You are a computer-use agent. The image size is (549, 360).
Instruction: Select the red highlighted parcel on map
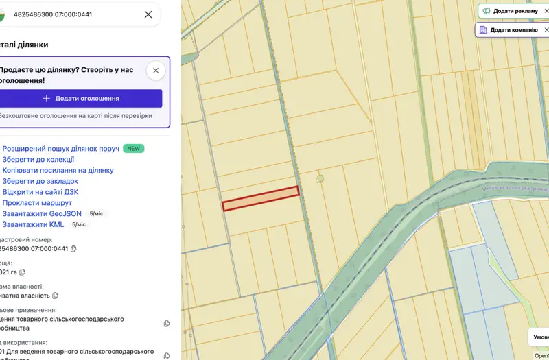[x=261, y=199]
